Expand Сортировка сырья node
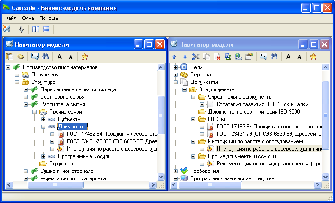The image size is (335, 203). (x=26, y=97)
